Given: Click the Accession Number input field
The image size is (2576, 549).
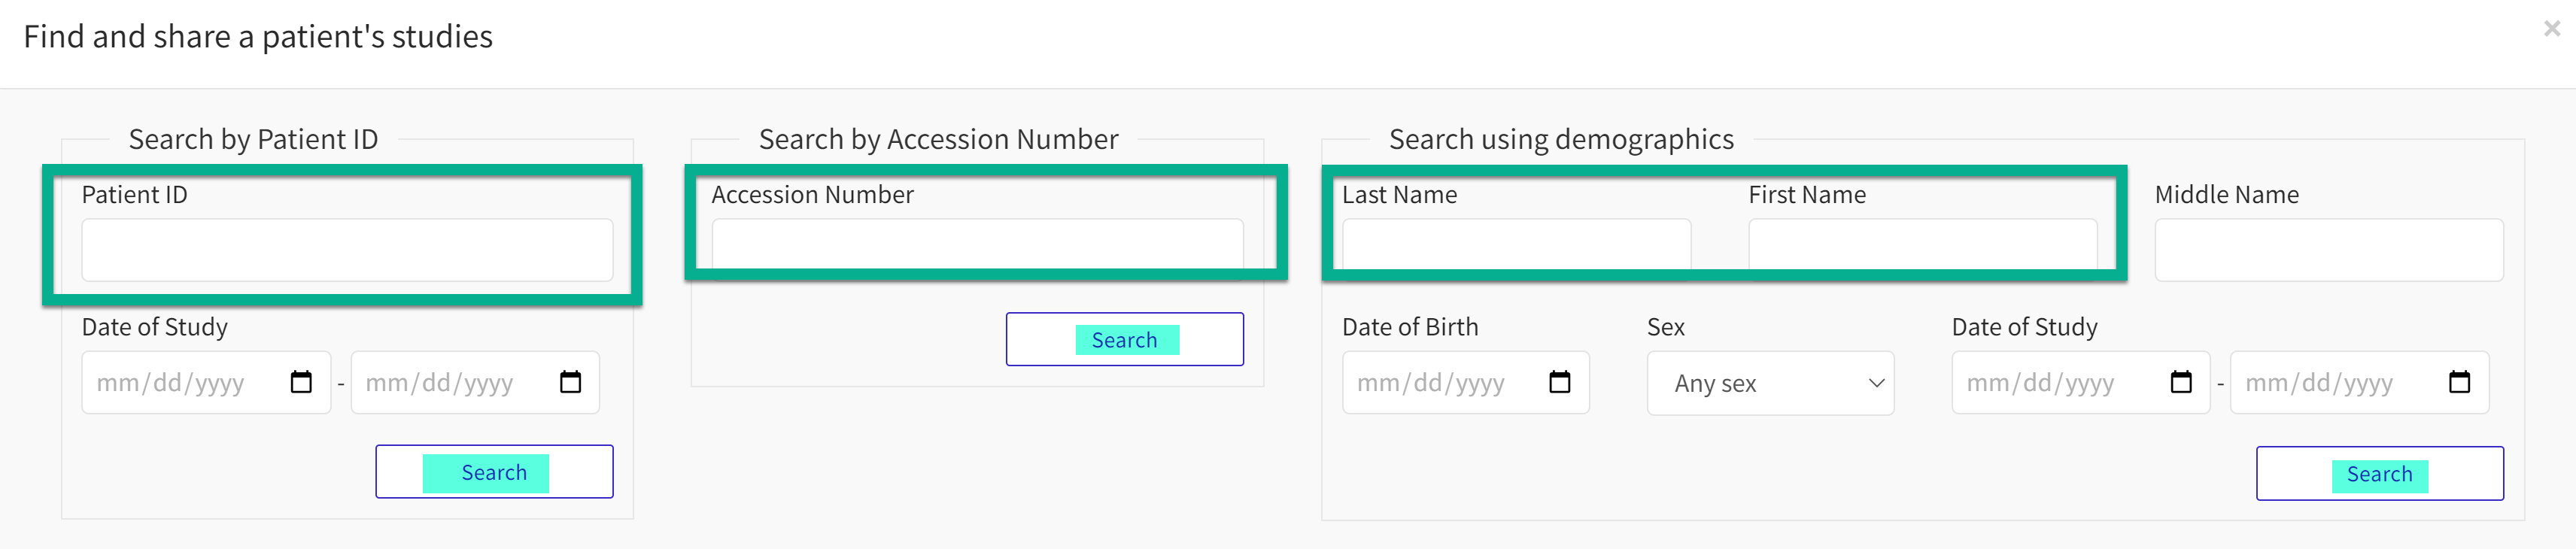Looking at the screenshot, I should 977,242.
